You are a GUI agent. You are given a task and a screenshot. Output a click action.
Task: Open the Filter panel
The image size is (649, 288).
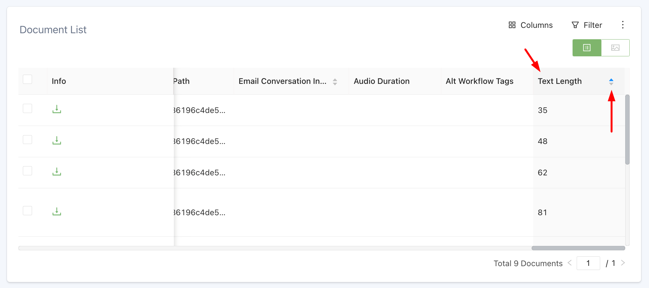coord(587,25)
